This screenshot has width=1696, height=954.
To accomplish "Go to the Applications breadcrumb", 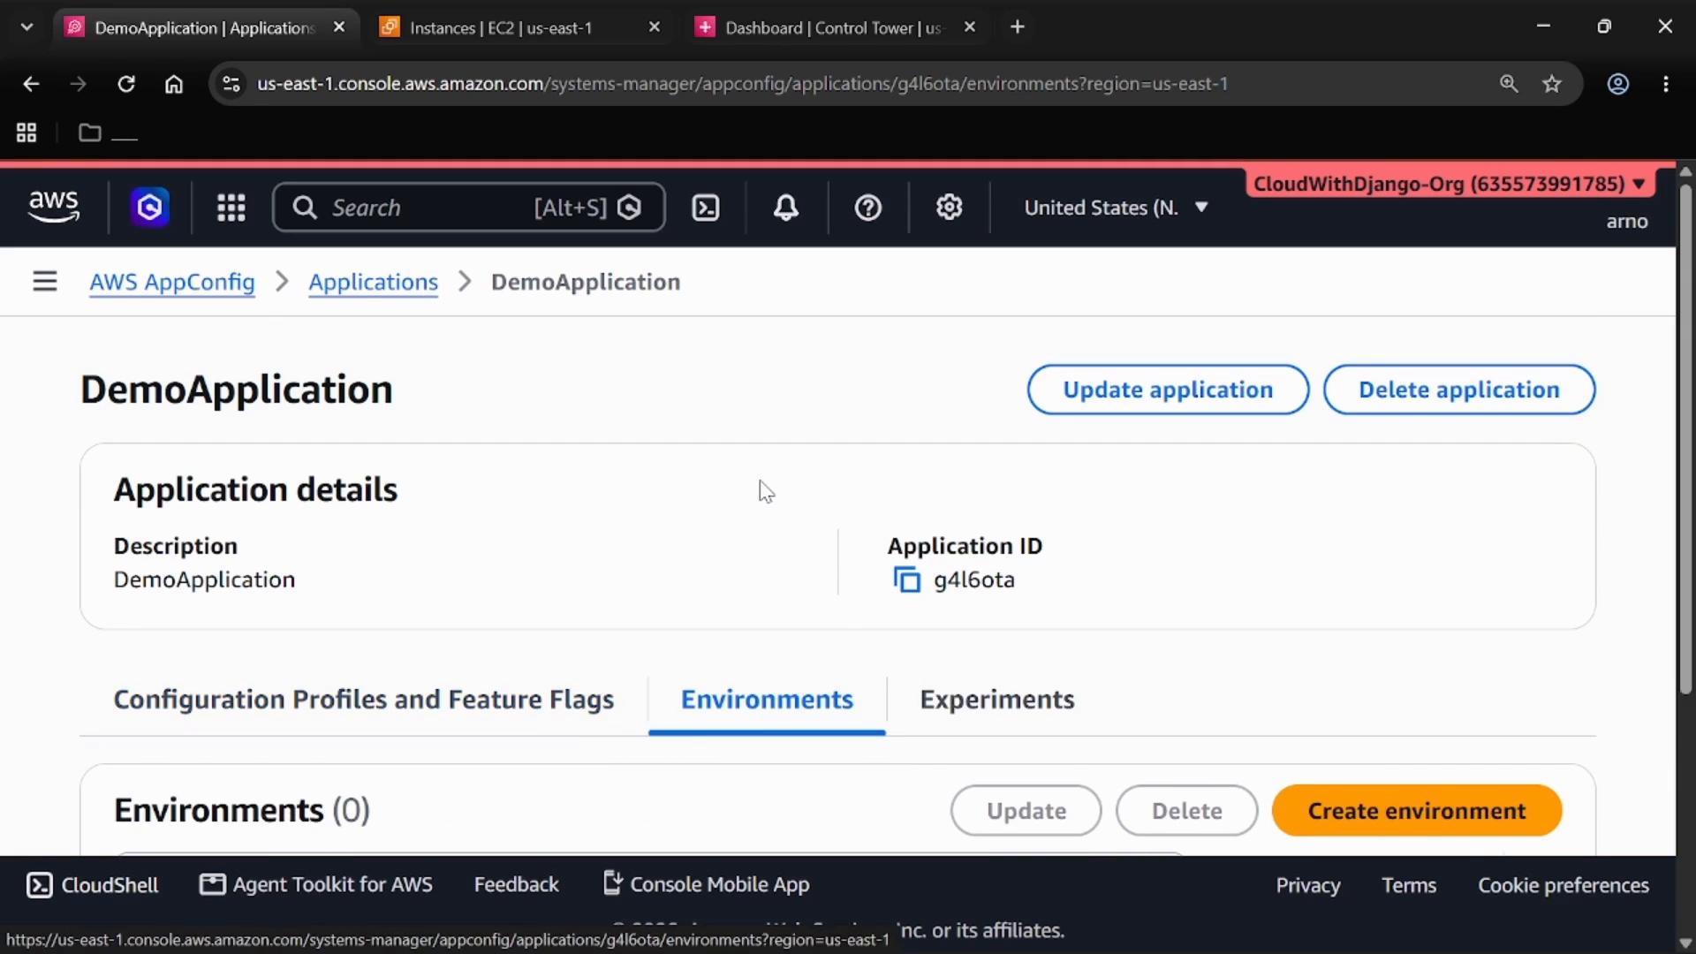I will pyautogui.click(x=374, y=282).
